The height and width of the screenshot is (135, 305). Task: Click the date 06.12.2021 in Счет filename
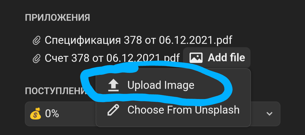click(x=133, y=58)
